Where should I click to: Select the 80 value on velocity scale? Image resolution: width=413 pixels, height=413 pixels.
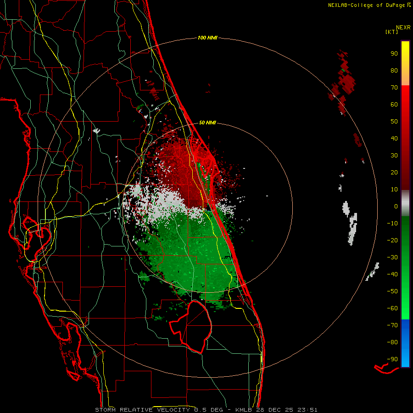coord(394,71)
